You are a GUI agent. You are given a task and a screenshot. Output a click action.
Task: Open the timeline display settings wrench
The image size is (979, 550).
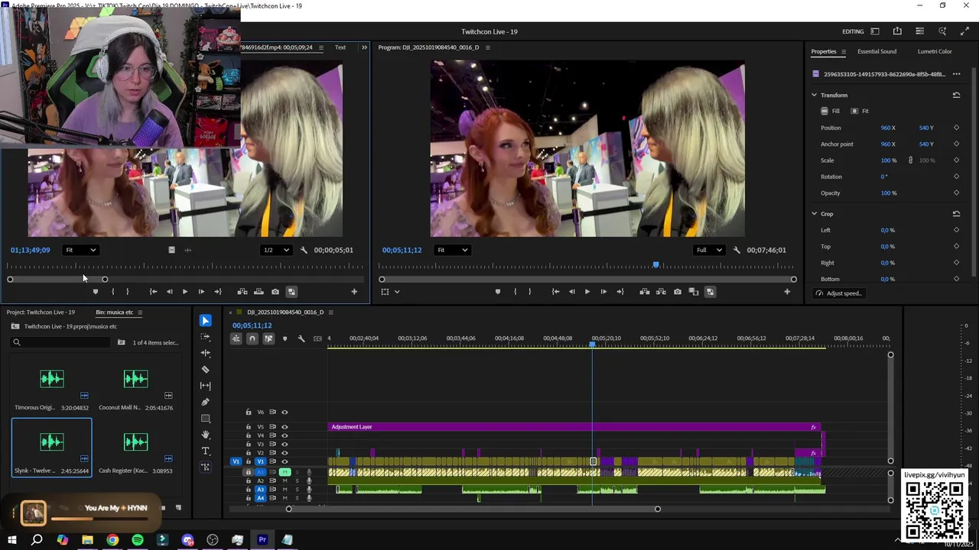tap(301, 338)
